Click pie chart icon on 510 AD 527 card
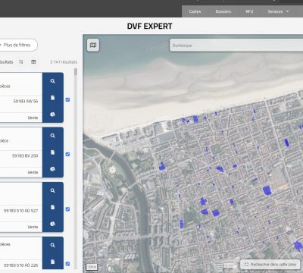The image size is (303, 273). [x=52, y=224]
